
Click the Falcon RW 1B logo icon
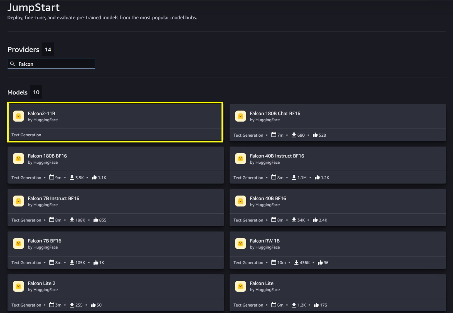240,244
